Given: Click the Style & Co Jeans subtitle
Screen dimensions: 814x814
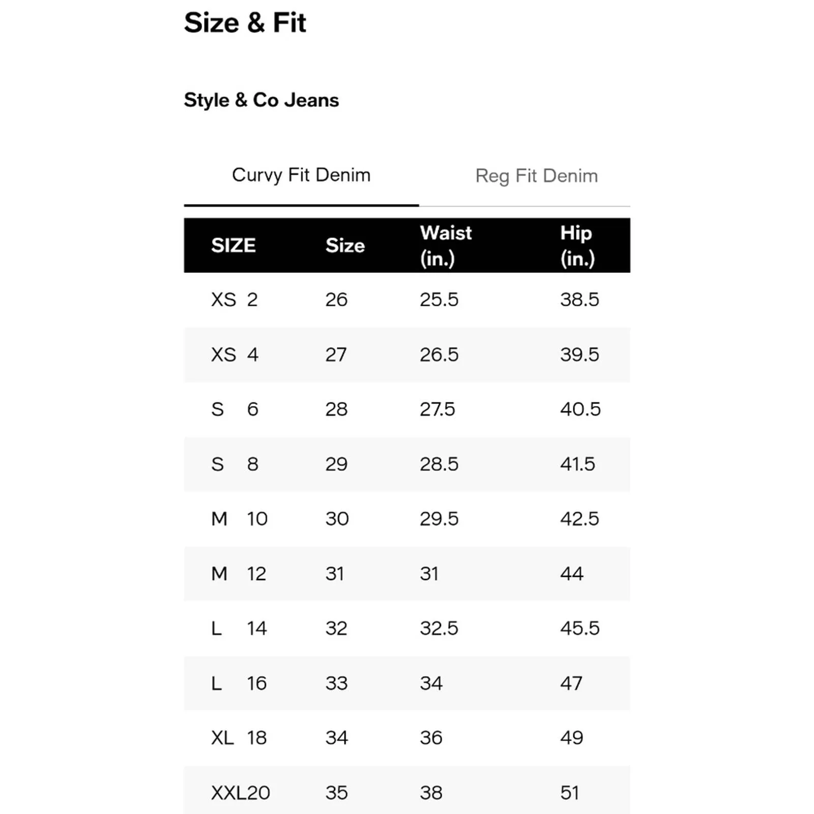Looking at the screenshot, I should [261, 100].
